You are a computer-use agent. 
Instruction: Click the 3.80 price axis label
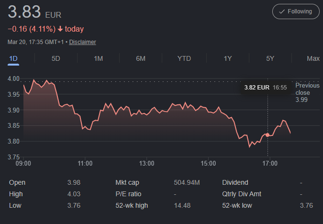[13, 141]
